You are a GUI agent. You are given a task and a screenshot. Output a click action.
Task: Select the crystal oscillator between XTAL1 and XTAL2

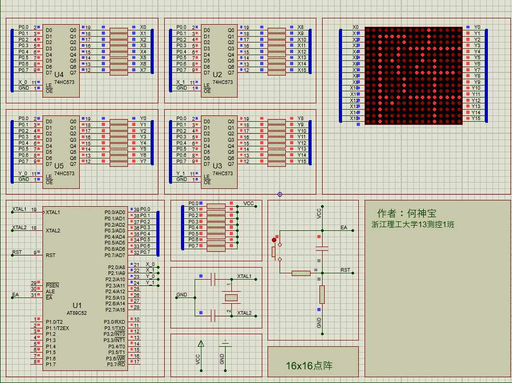pyautogui.click(x=231, y=297)
